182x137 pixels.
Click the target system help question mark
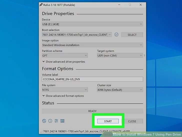point(144,56)
